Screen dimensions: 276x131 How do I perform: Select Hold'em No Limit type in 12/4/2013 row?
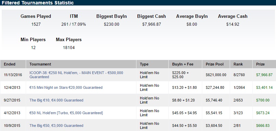click(x=149, y=87)
